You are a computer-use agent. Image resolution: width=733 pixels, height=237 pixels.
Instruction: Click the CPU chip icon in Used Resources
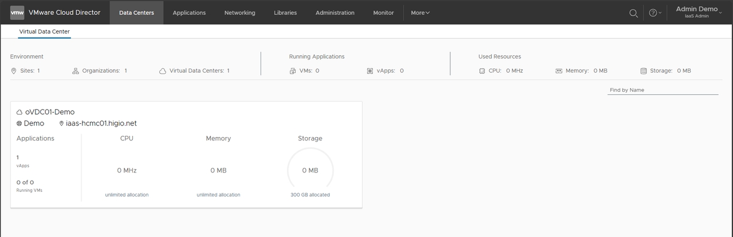pos(482,71)
